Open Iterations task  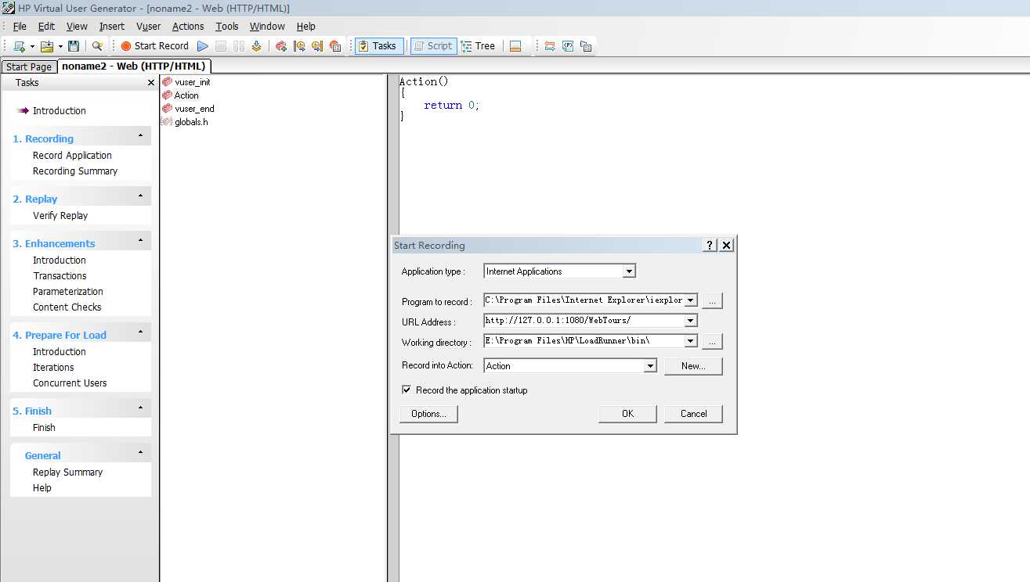(53, 368)
